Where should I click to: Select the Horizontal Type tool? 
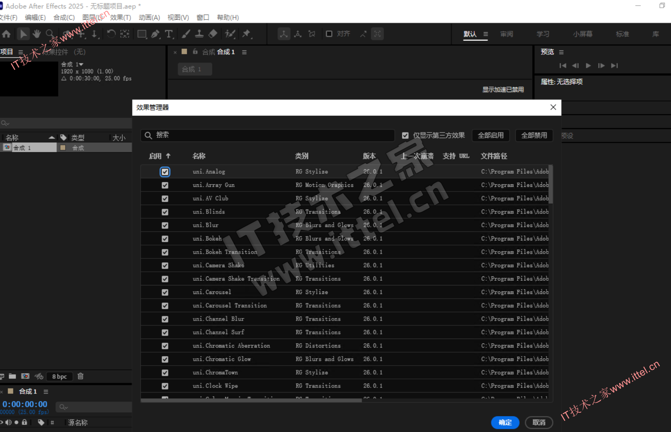tap(169, 34)
